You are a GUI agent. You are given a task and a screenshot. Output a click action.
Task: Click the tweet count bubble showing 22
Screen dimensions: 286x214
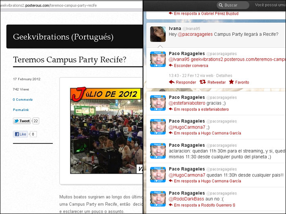click(x=36, y=121)
